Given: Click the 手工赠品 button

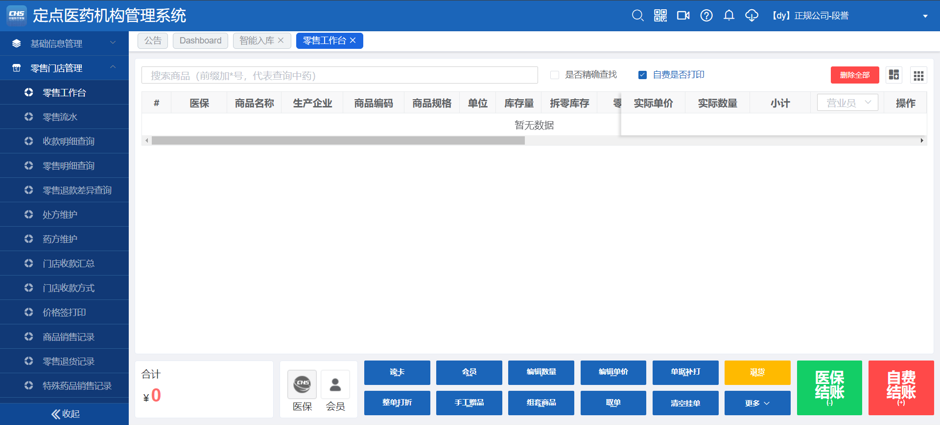Looking at the screenshot, I should pos(469,403).
